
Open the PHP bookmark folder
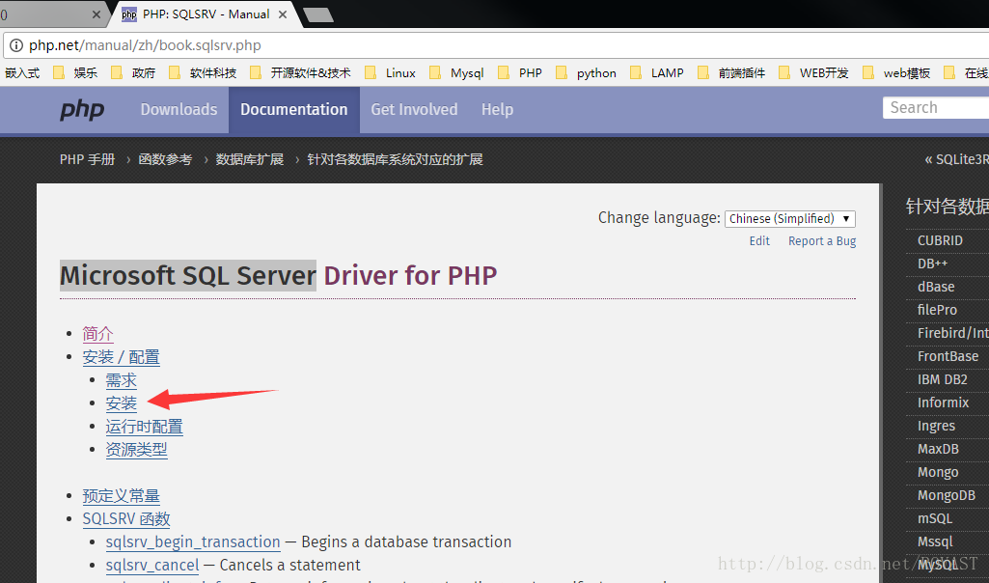pyautogui.click(x=520, y=72)
